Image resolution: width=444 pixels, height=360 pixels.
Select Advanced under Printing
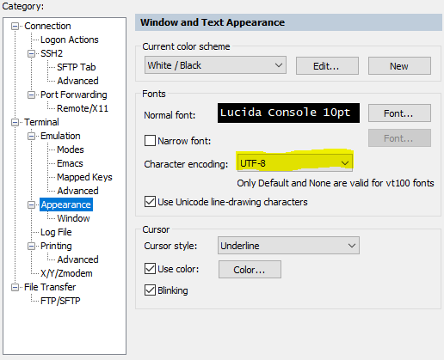pyautogui.click(x=77, y=259)
